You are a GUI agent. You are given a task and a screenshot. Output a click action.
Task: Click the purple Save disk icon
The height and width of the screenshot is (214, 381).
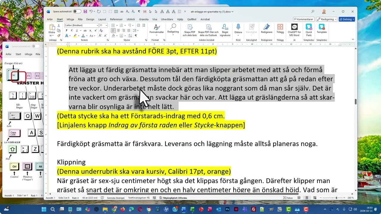(85, 11)
